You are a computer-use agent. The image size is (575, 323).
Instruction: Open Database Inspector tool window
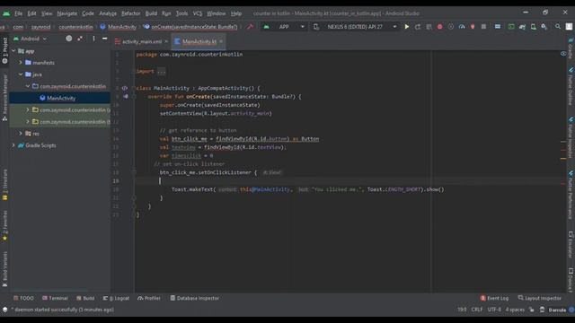pyautogui.click(x=195, y=298)
